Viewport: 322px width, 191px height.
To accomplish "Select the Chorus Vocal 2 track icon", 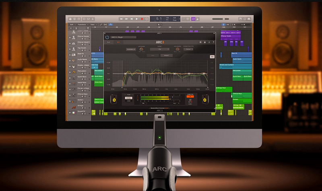I will coord(74,43).
